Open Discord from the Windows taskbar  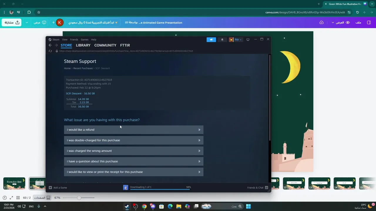[x=153, y=206]
